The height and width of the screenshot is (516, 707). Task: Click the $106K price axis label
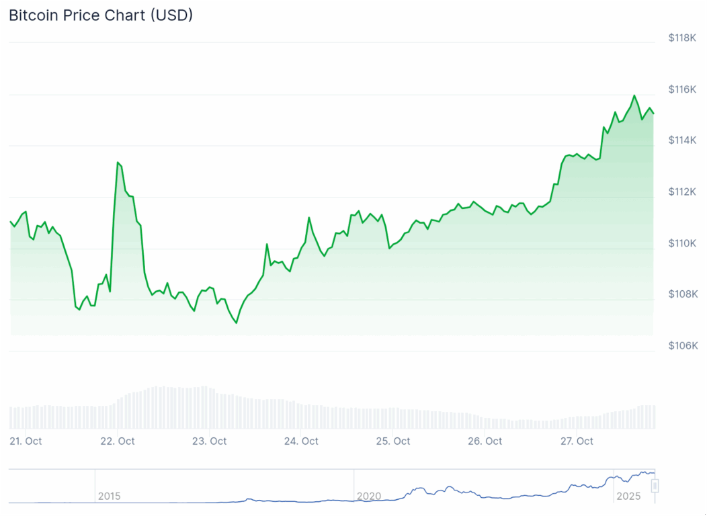point(682,345)
